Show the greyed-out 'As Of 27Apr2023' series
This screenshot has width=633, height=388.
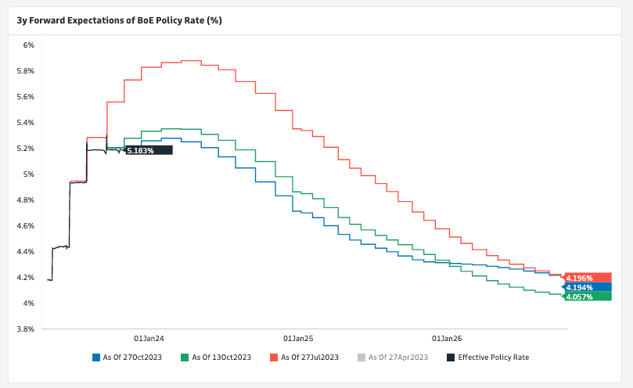(397, 357)
